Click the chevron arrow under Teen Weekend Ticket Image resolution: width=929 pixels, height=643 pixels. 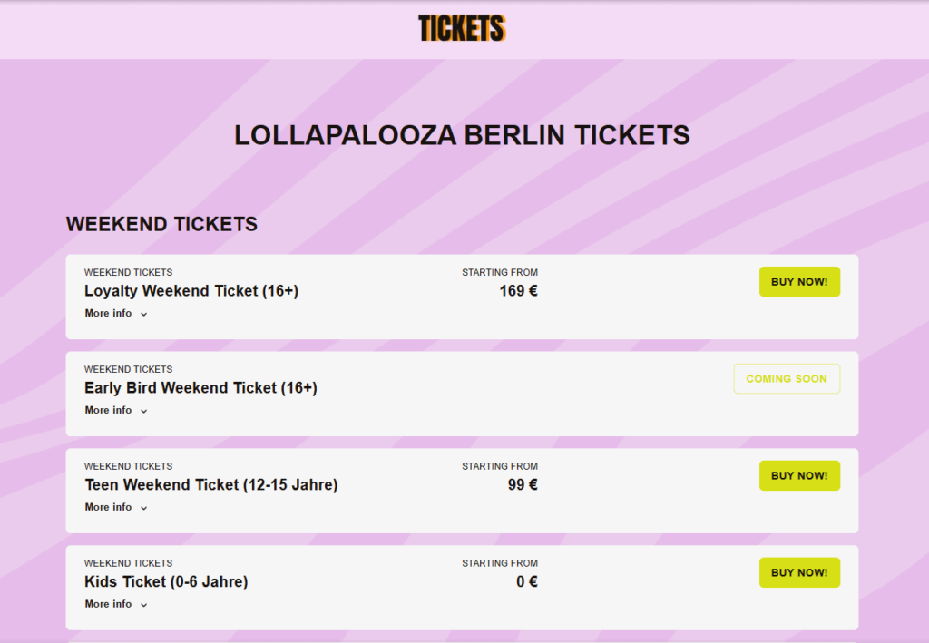pyautogui.click(x=144, y=508)
